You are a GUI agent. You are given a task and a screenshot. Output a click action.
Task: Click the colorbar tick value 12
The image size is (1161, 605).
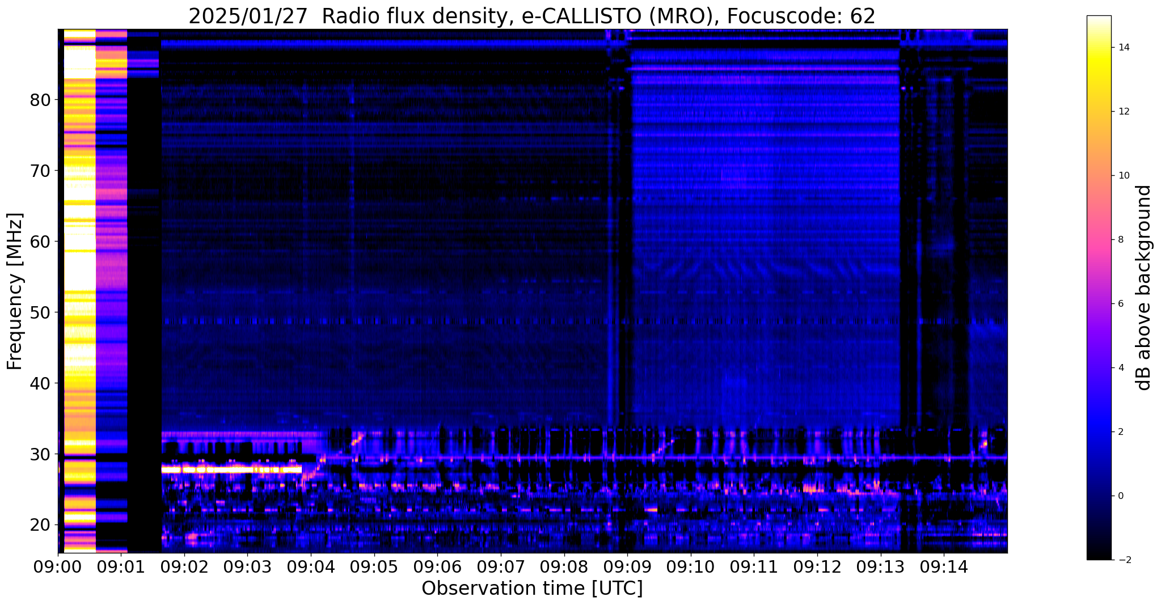click(1123, 112)
